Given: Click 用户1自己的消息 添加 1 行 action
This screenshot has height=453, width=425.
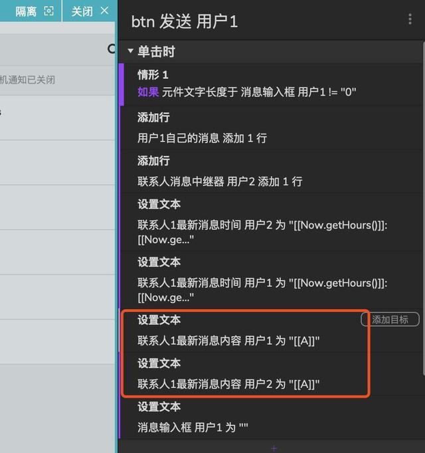Looking at the screenshot, I should coord(202,138).
